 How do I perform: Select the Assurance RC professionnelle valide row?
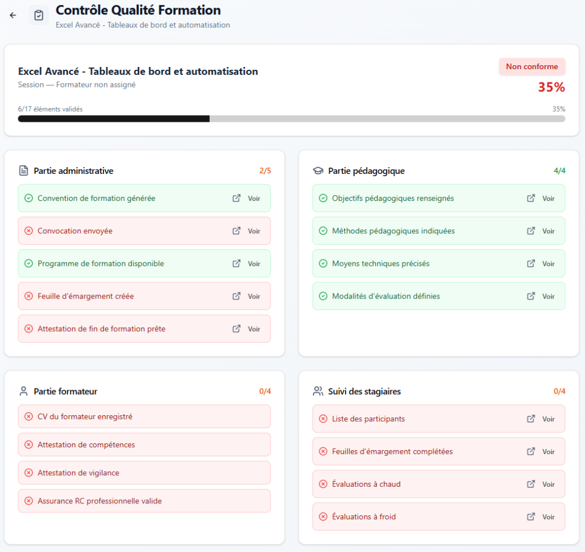(x=145, y=501)
